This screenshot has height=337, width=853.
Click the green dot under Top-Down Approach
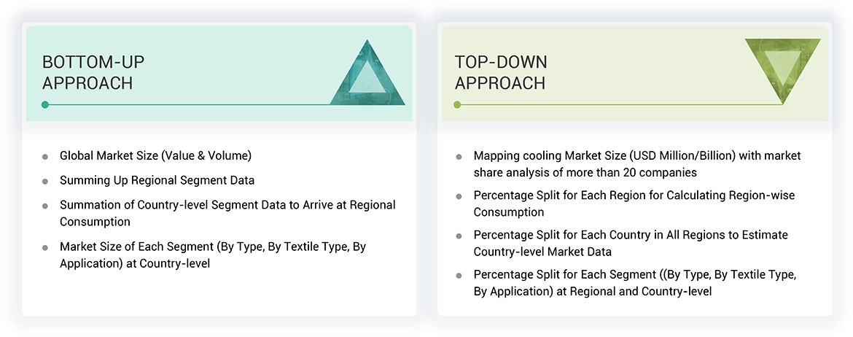coord(458,105)
